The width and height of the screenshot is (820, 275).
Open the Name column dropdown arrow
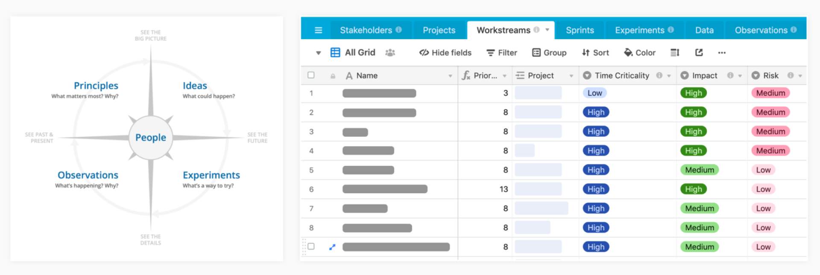(450, 76)
